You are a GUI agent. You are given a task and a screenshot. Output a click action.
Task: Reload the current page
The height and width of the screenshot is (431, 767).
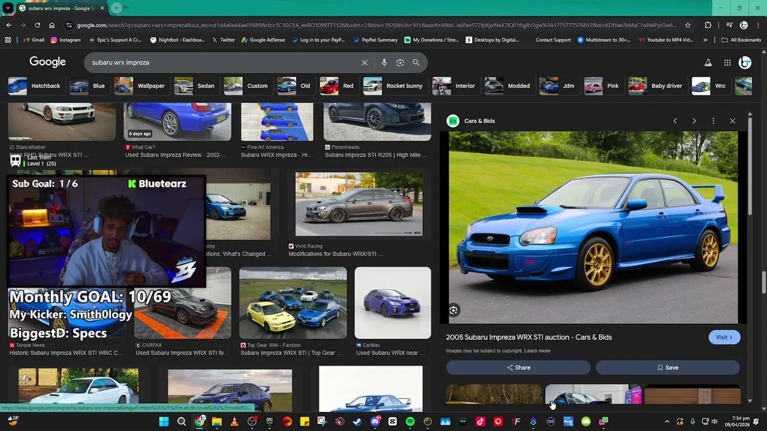click(37, 25)
